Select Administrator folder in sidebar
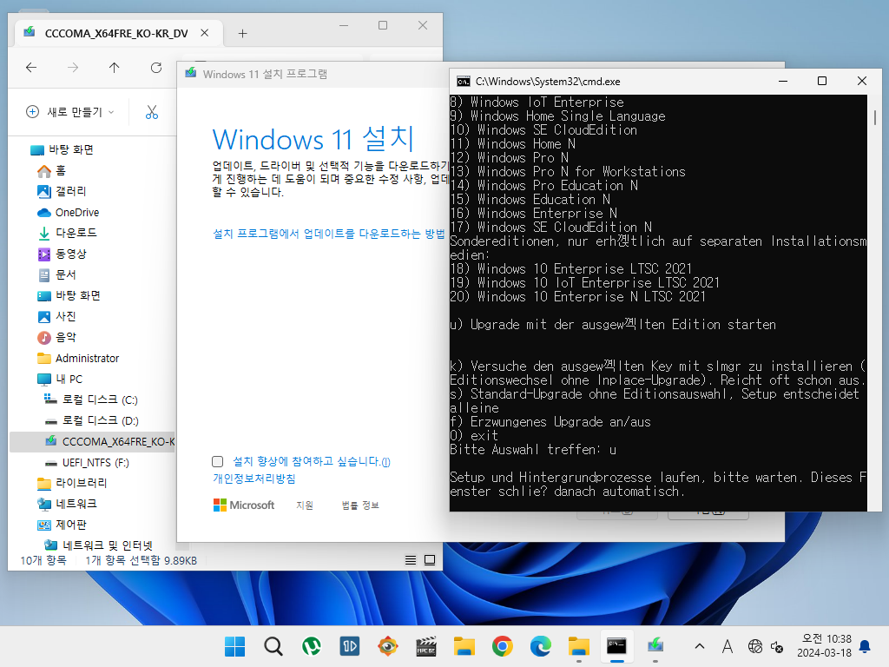The image size is (889, 667). [78, 359]
